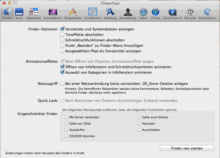
Task: Tick Schreibtischfunktionen abschalten
Action: [63, 40]
